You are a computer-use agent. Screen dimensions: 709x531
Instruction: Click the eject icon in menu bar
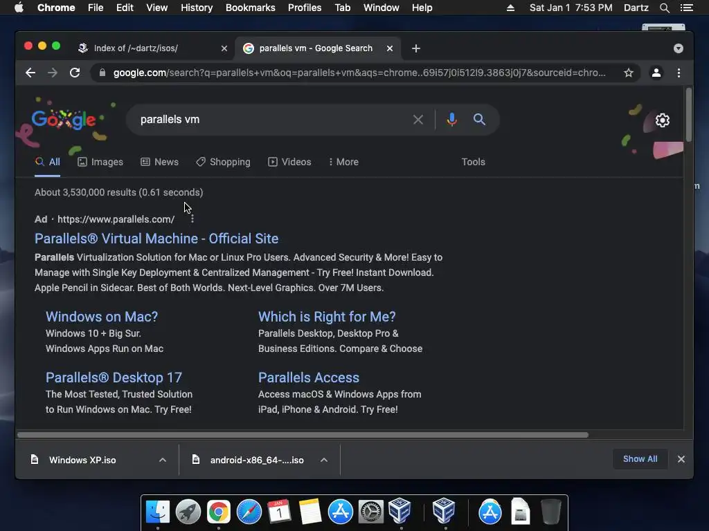510,8
